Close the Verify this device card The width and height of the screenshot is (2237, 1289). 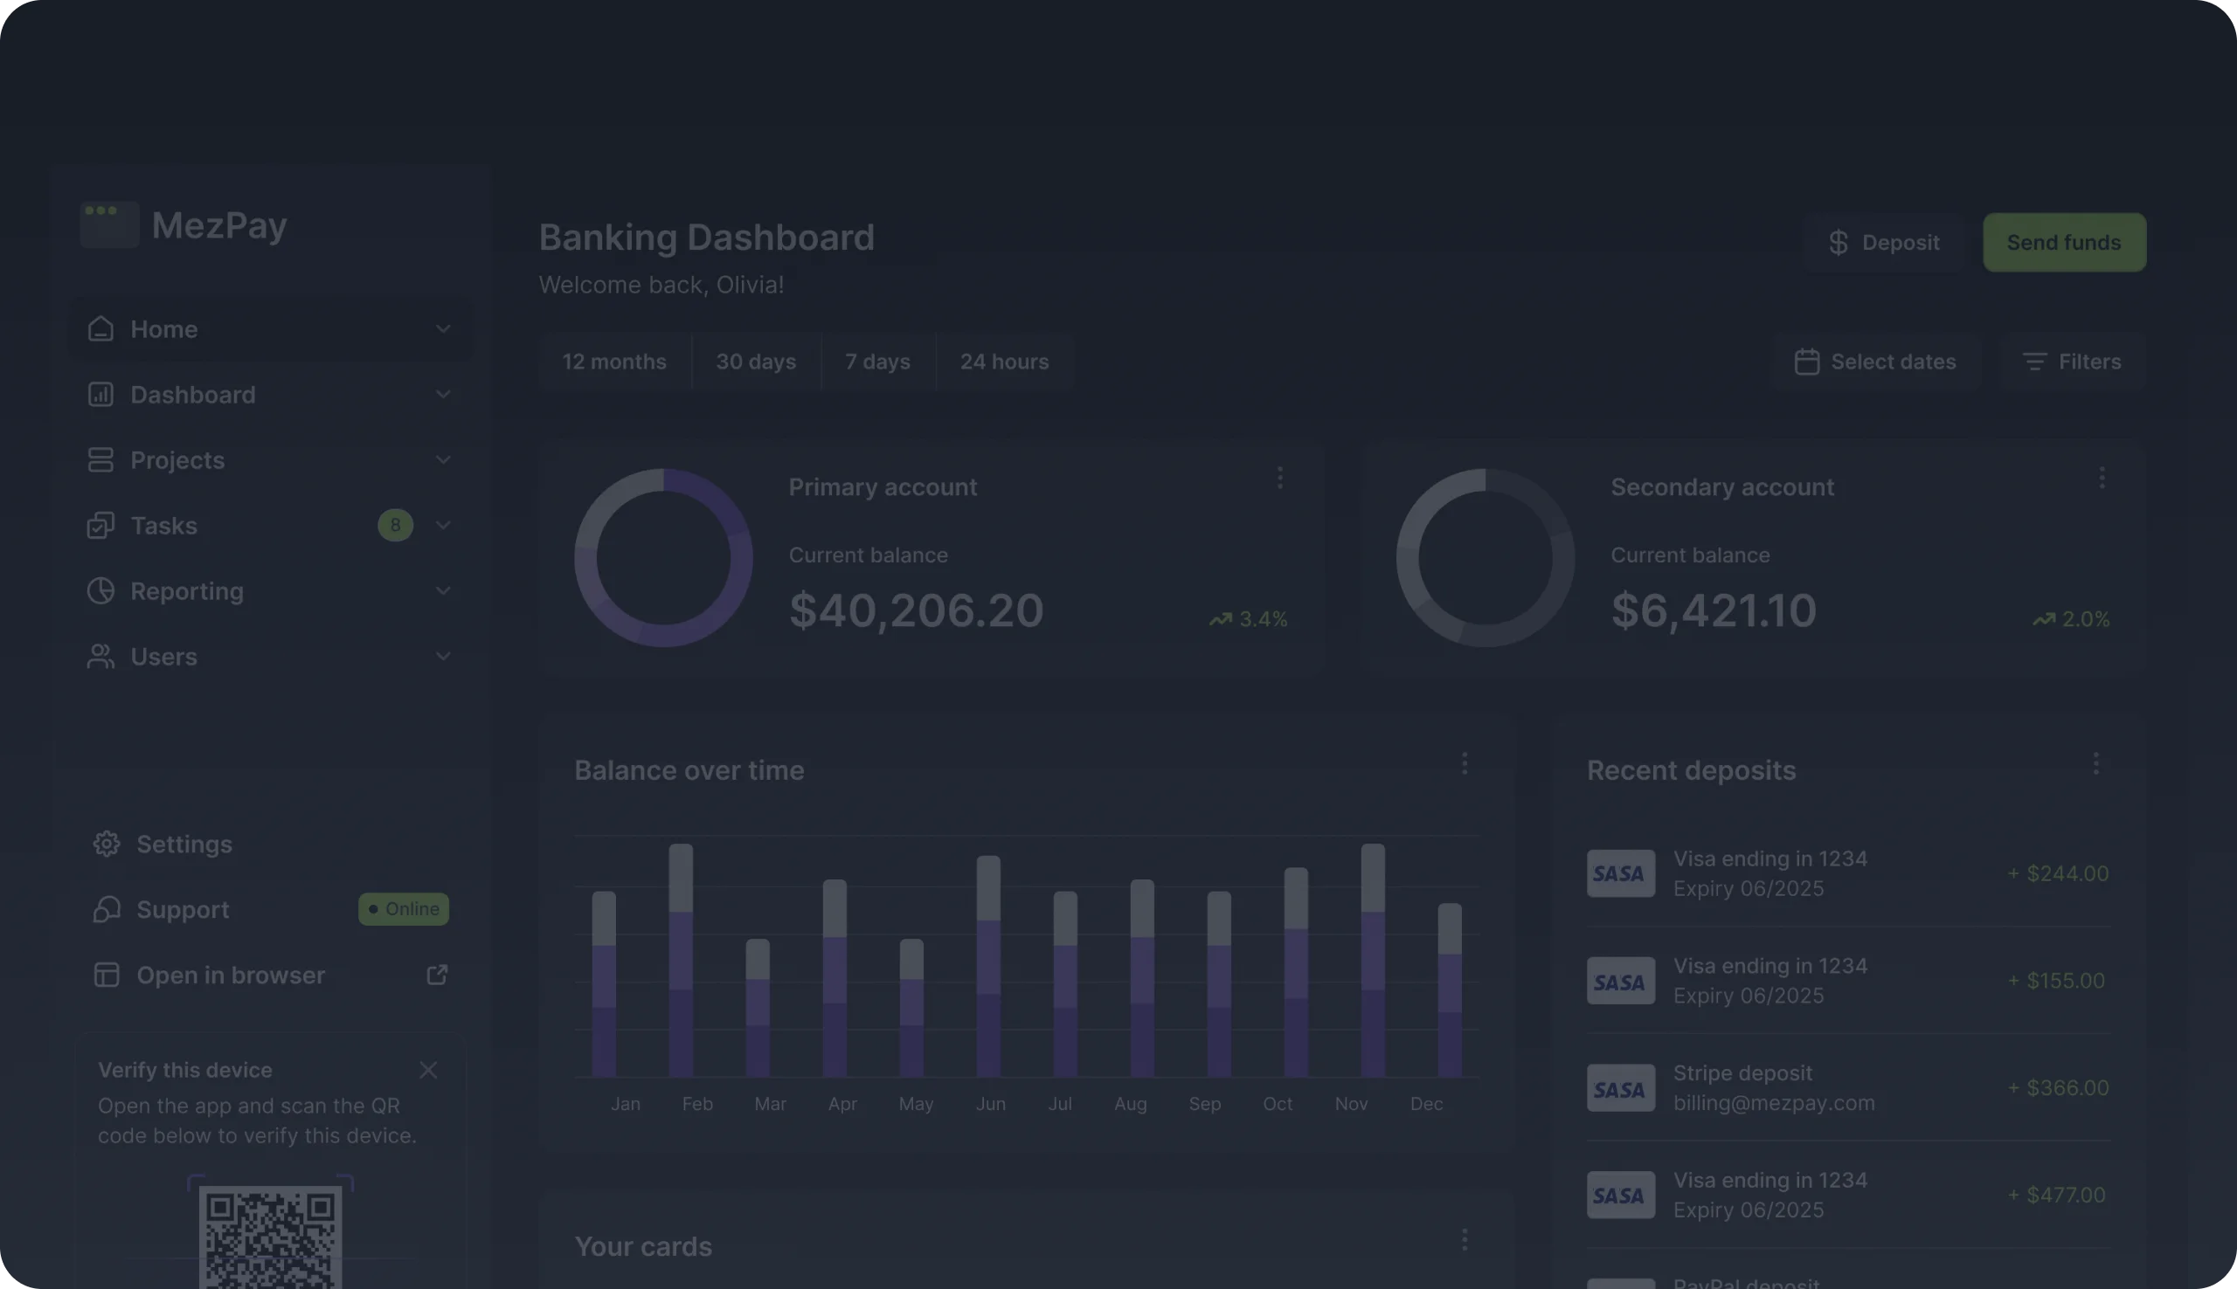click(429, 1070)
